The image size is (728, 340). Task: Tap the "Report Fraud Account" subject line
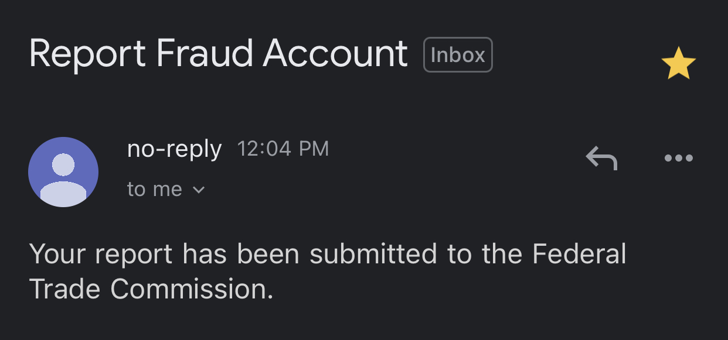coord(218,54)
